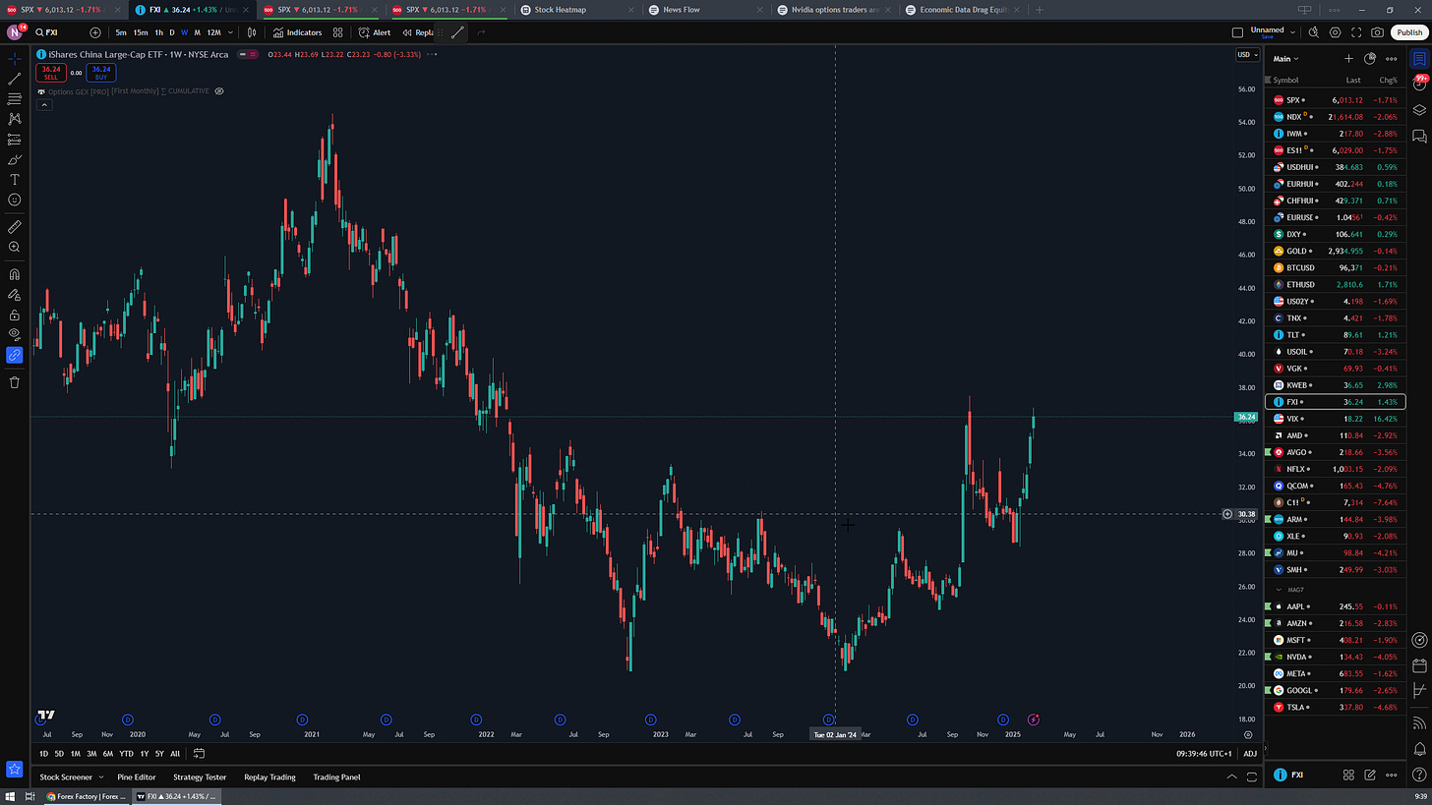
Task: Open the Economic Data Drag tab
Action: tap(962, 10)
